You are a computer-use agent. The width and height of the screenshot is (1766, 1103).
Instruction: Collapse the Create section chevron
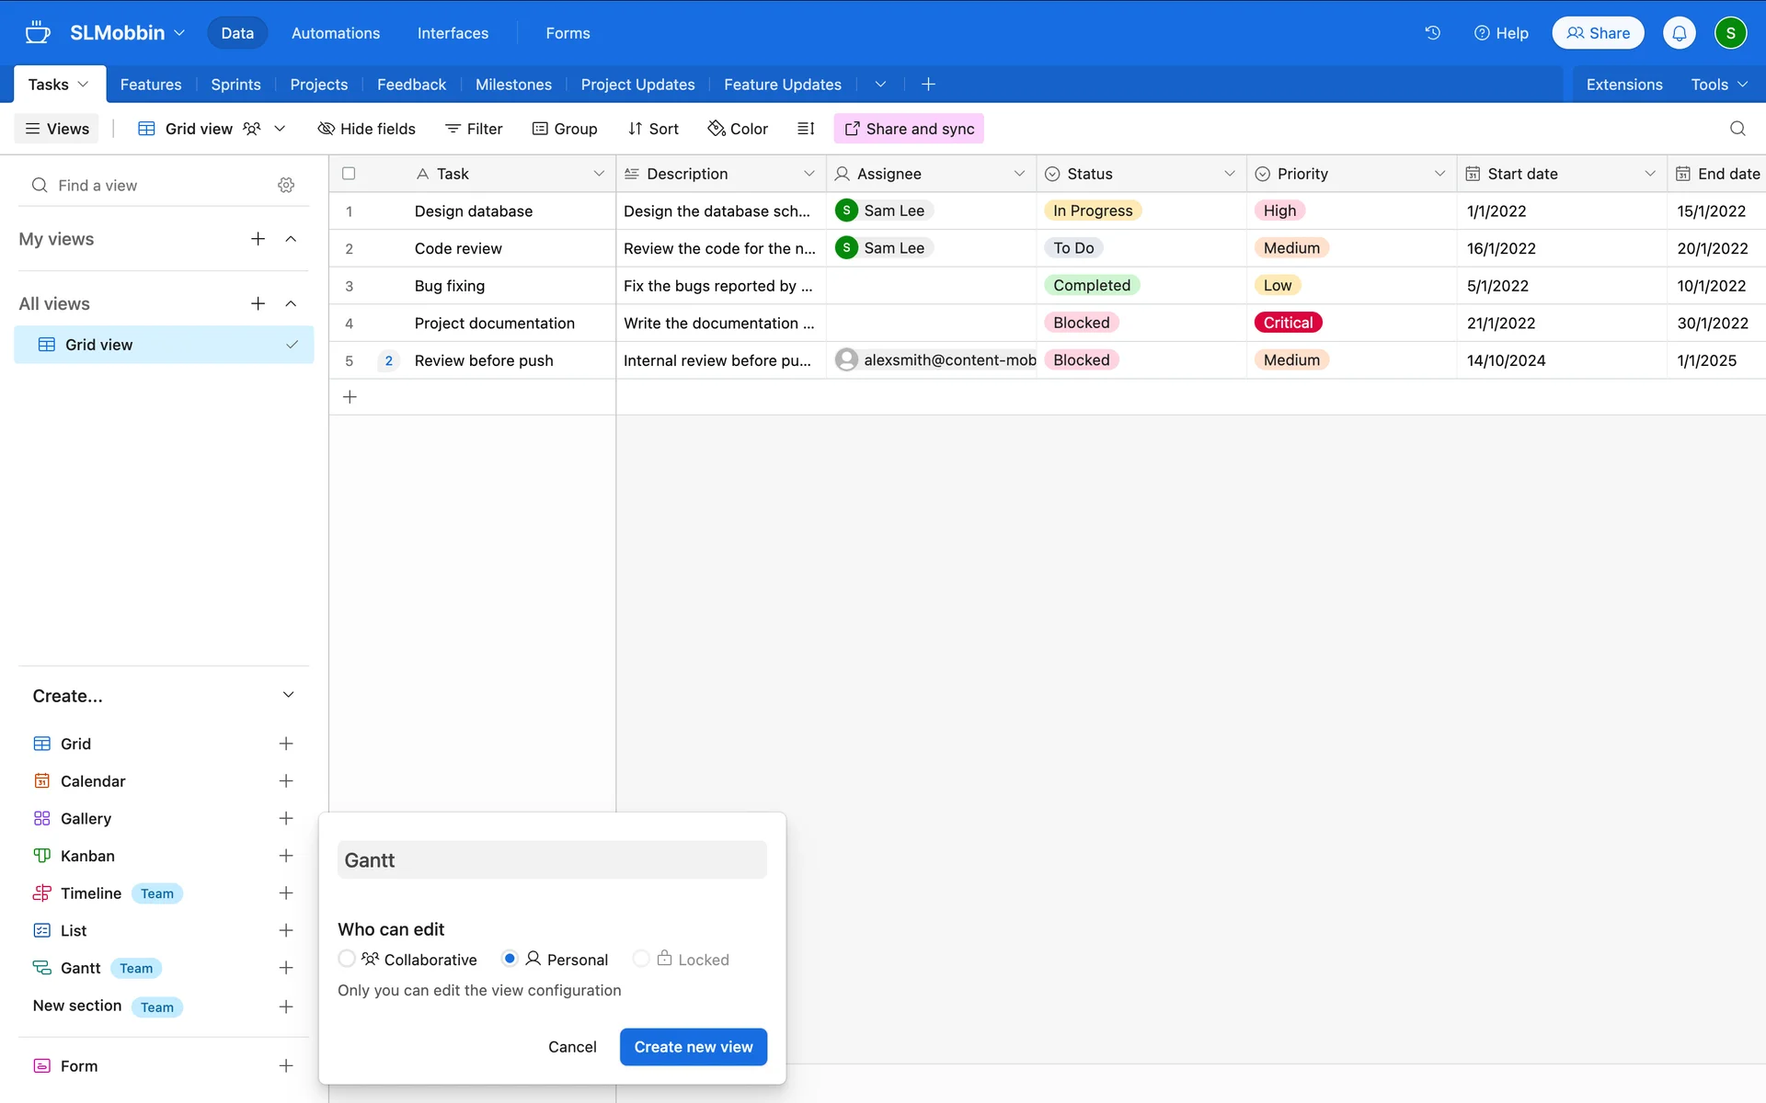click(288, 695)
